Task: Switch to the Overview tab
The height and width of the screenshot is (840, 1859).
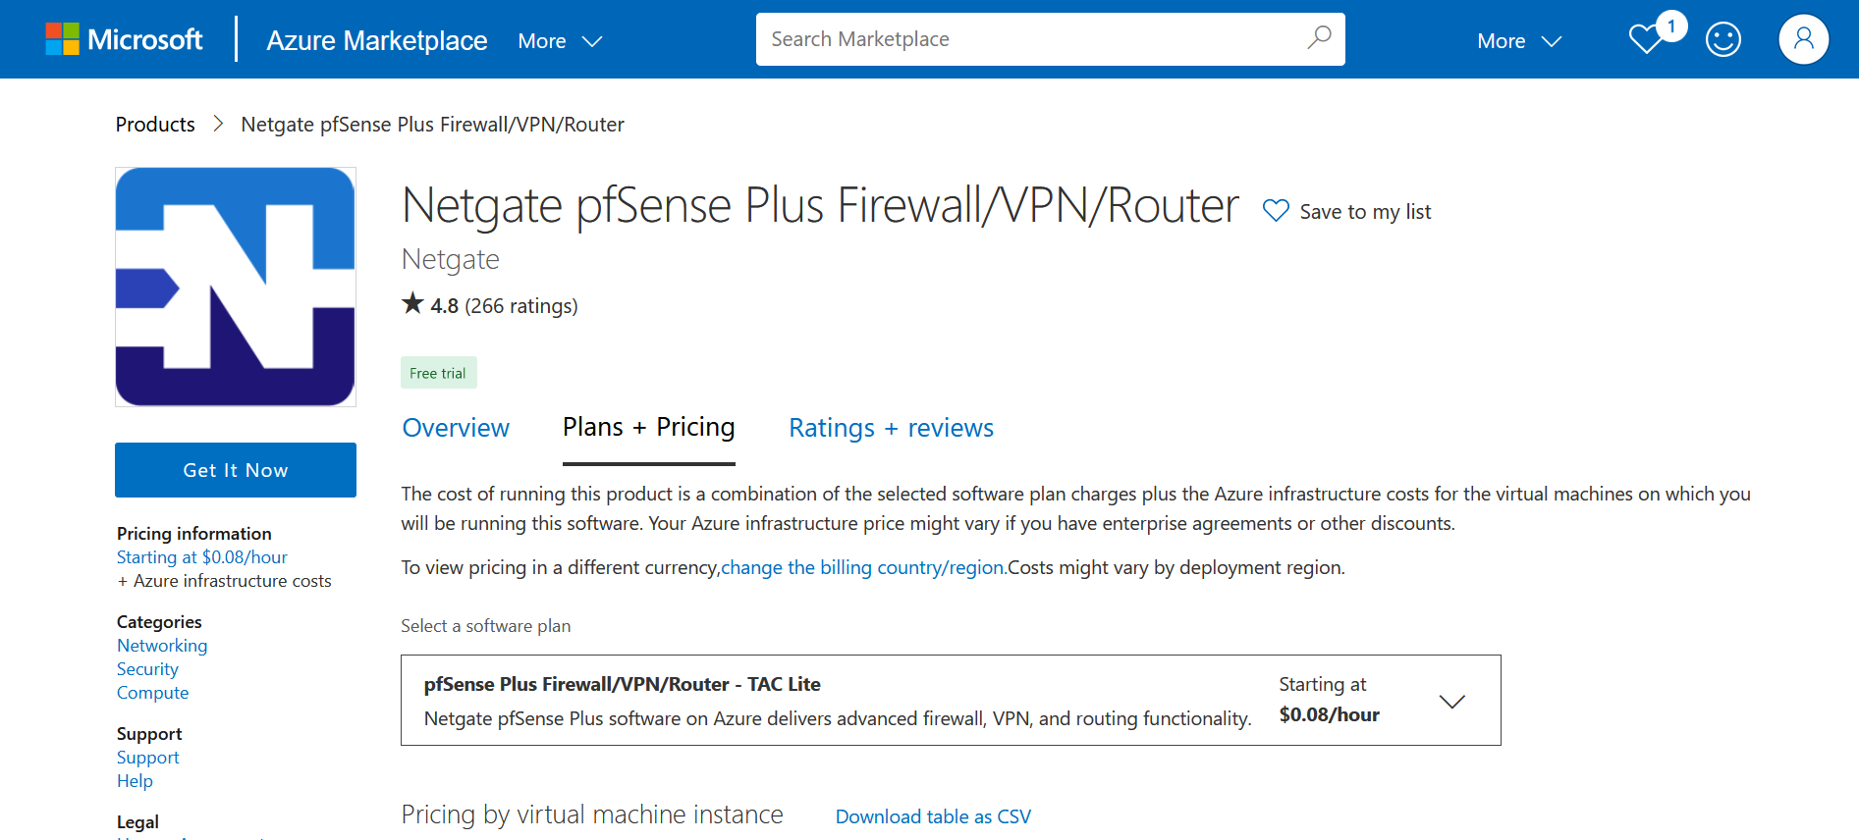Action: (456, 428)
